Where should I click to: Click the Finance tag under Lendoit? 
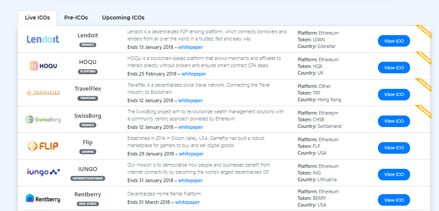point(88,45)
